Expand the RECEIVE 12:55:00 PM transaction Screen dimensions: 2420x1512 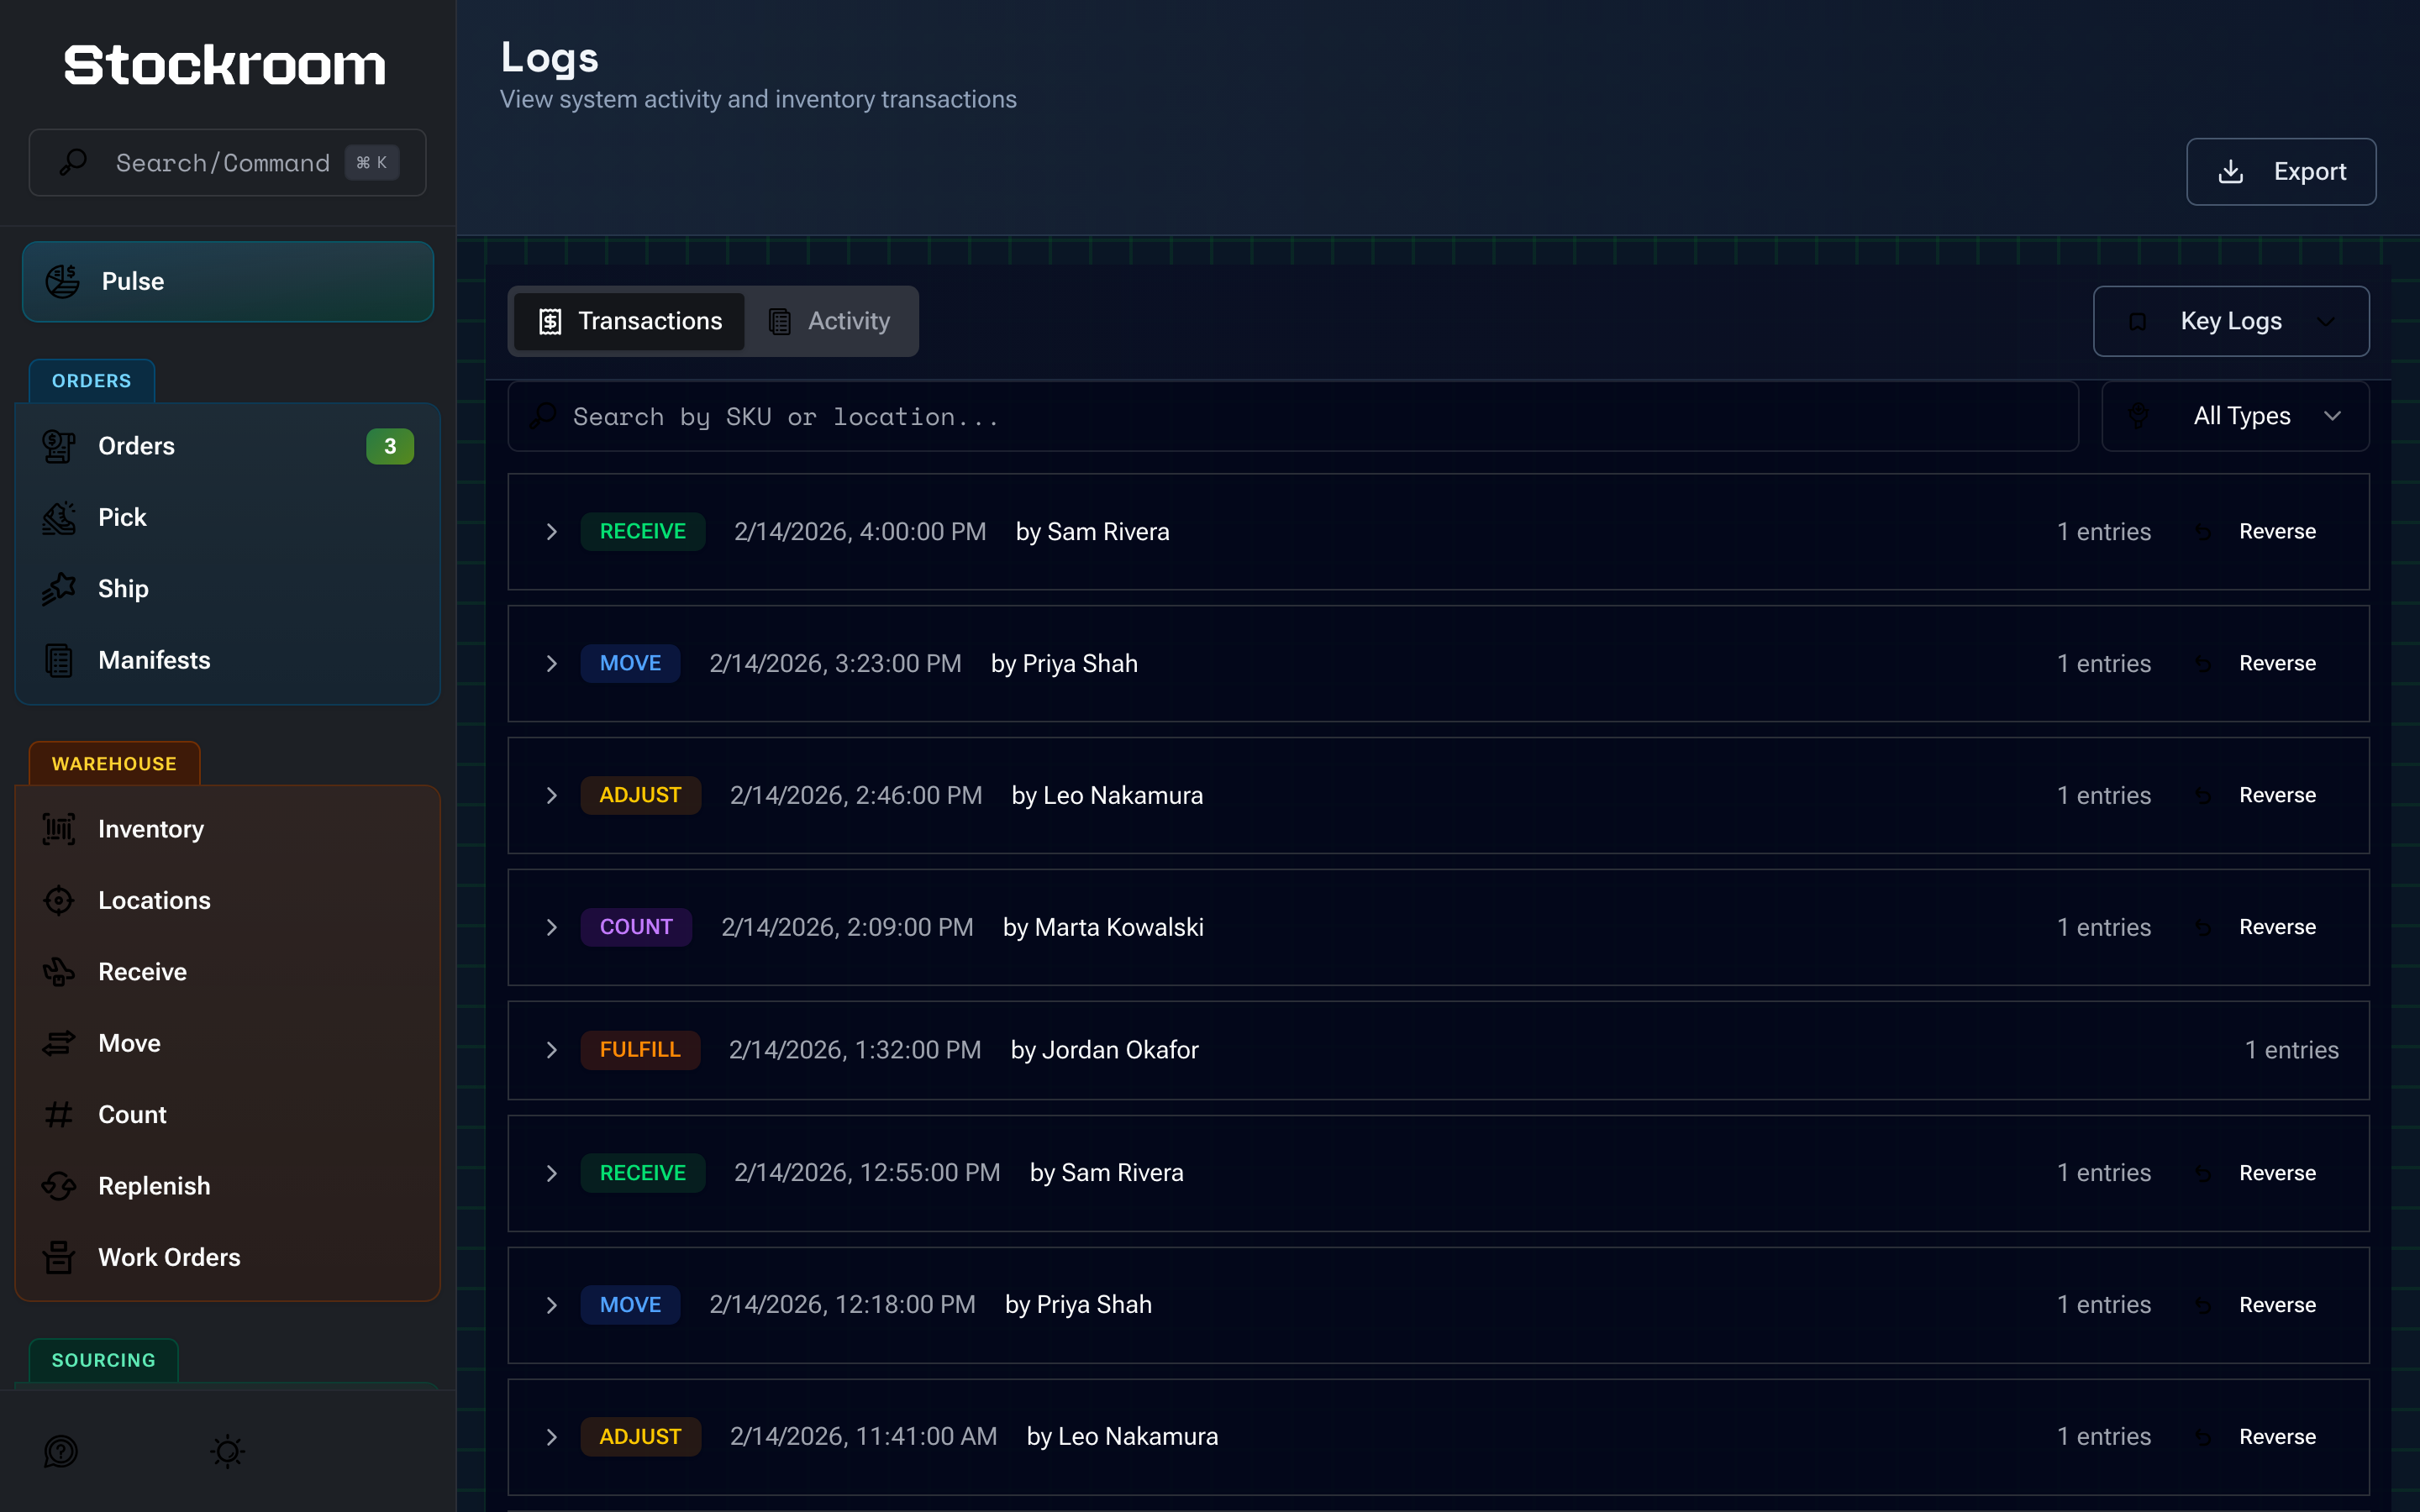pos(552,1173)
